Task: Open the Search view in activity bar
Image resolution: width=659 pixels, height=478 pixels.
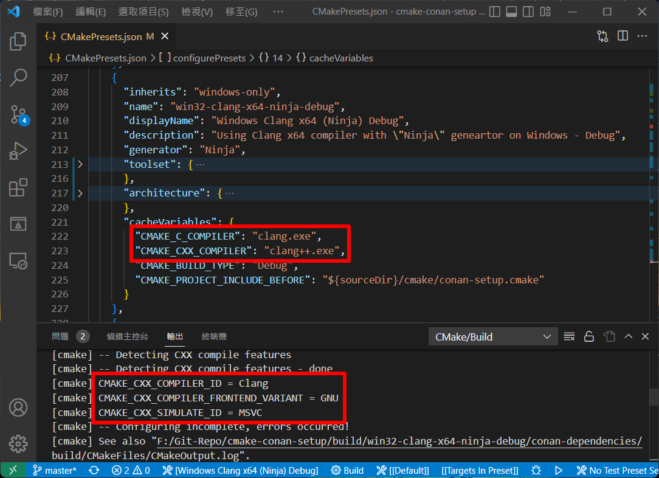Action: pyautogui.click(x=18, y=78)
